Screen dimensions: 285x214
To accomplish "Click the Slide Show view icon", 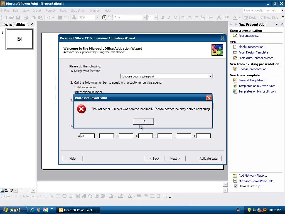I will [x=11, y=190].
